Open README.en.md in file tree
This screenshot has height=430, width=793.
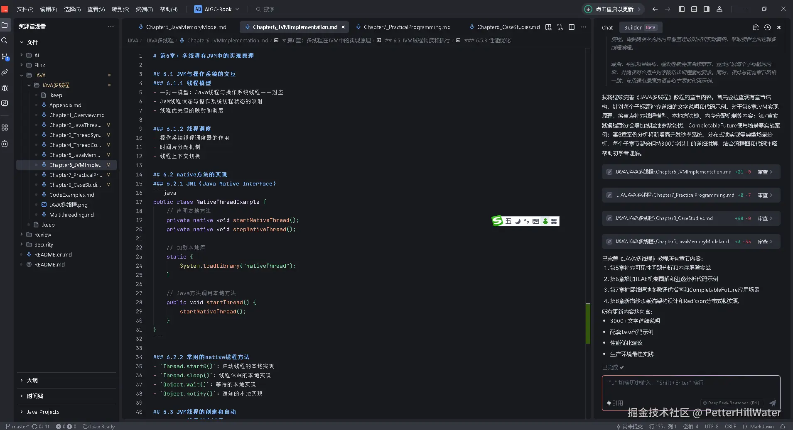click(53, 254)
